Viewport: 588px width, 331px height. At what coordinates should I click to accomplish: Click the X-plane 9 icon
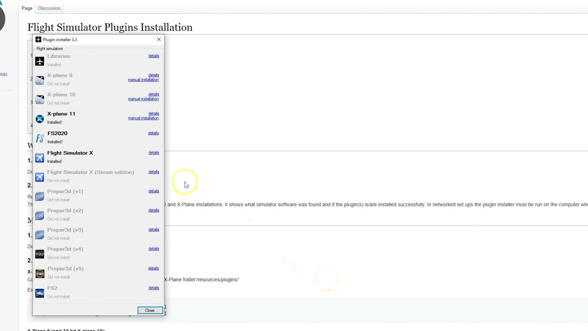tap(40, 80)
